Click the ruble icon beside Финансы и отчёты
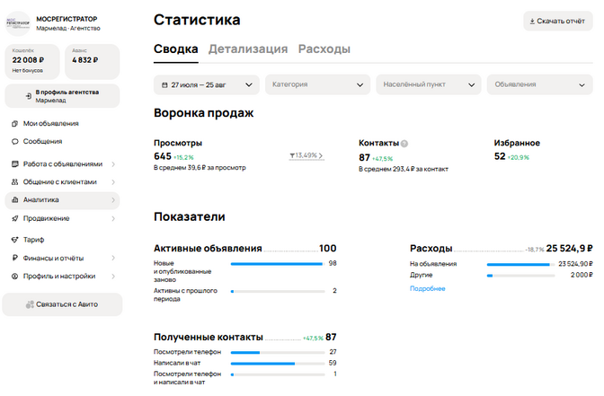This screenshot has height=396, width=604. [14, 258]
